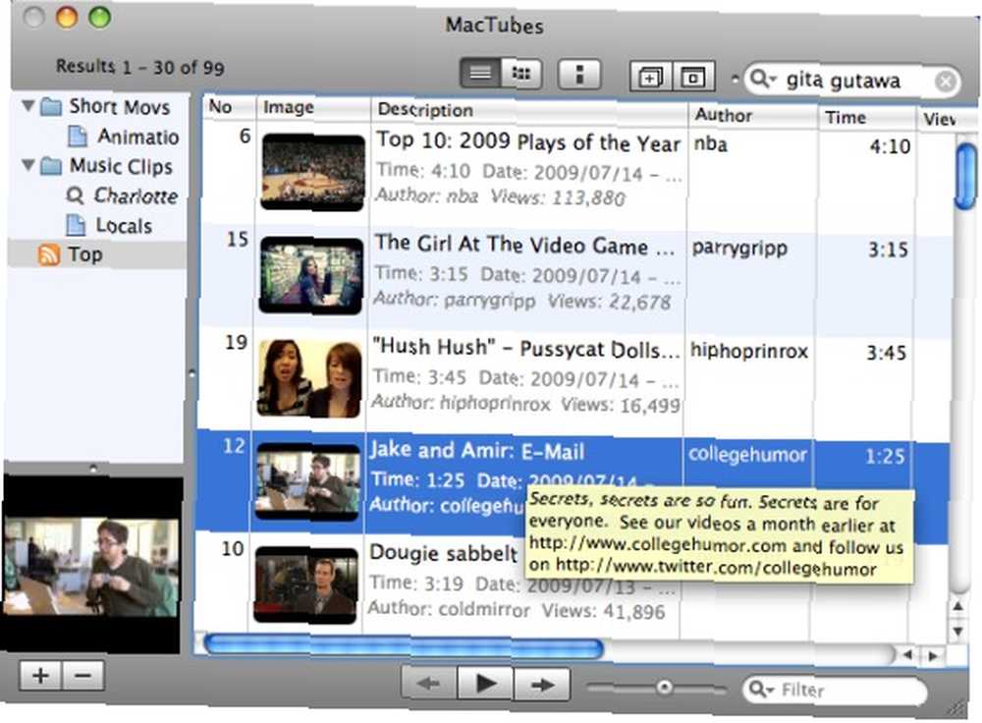Viewport: 982px width, 723px height.
Task: Collapse the Music Clips folder
Action: [x=28, y=165]
